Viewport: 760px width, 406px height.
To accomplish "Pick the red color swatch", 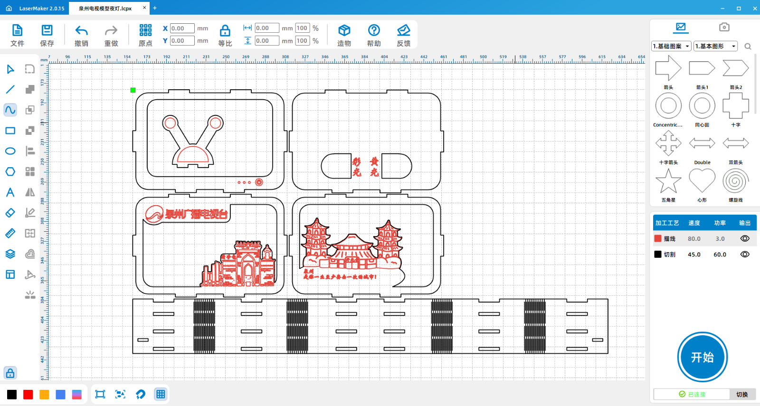I will pos(28,395).
